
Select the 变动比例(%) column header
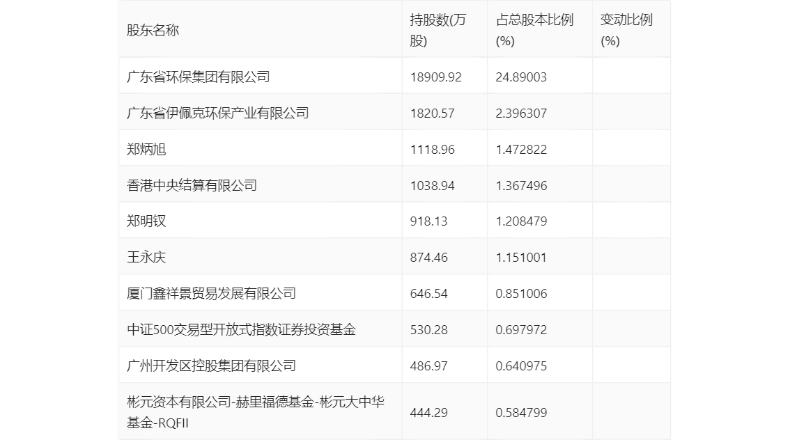click(x=626, y=30)
